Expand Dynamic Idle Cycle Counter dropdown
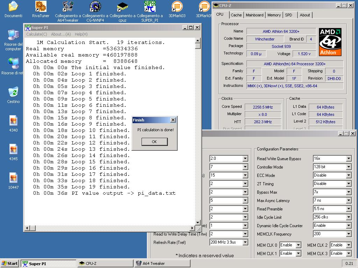 pos(349,226)
